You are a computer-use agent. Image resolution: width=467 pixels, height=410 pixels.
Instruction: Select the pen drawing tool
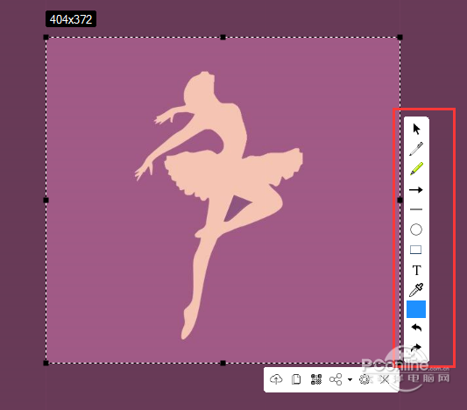[416, 149]
